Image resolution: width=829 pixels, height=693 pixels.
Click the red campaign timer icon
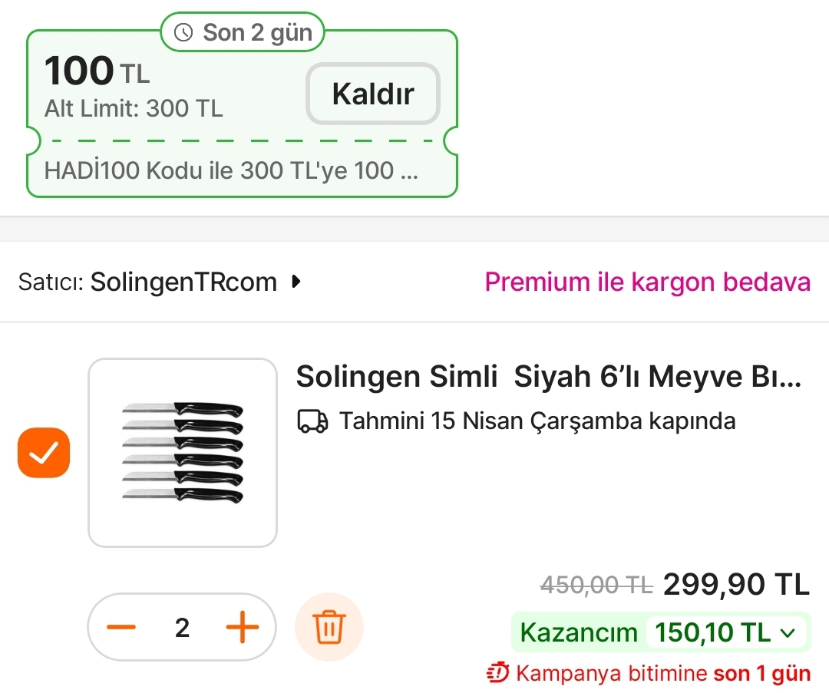tap(498, 674)
